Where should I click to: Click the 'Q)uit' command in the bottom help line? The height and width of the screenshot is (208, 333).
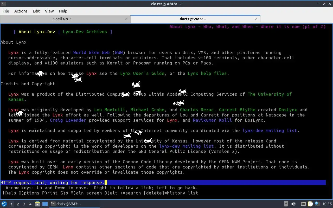[111, 193]
